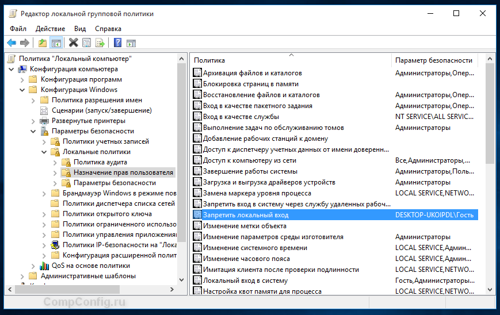Viewport: 500px width, 315px height.
Task: Select Назначение прав пользователя in tree
Action: (x=123, y=172)
